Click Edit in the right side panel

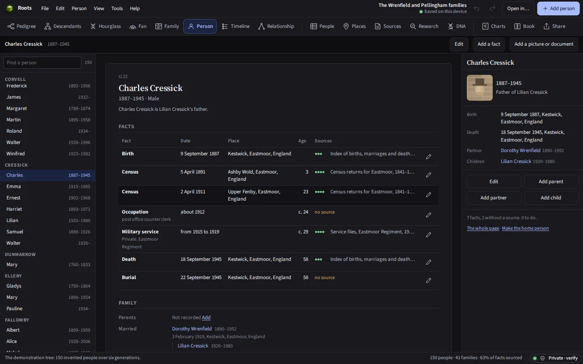(x=494, y=182)
